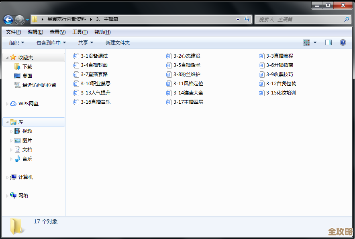
Task: Click the change view icon
Action: click(x=307, y=42)
